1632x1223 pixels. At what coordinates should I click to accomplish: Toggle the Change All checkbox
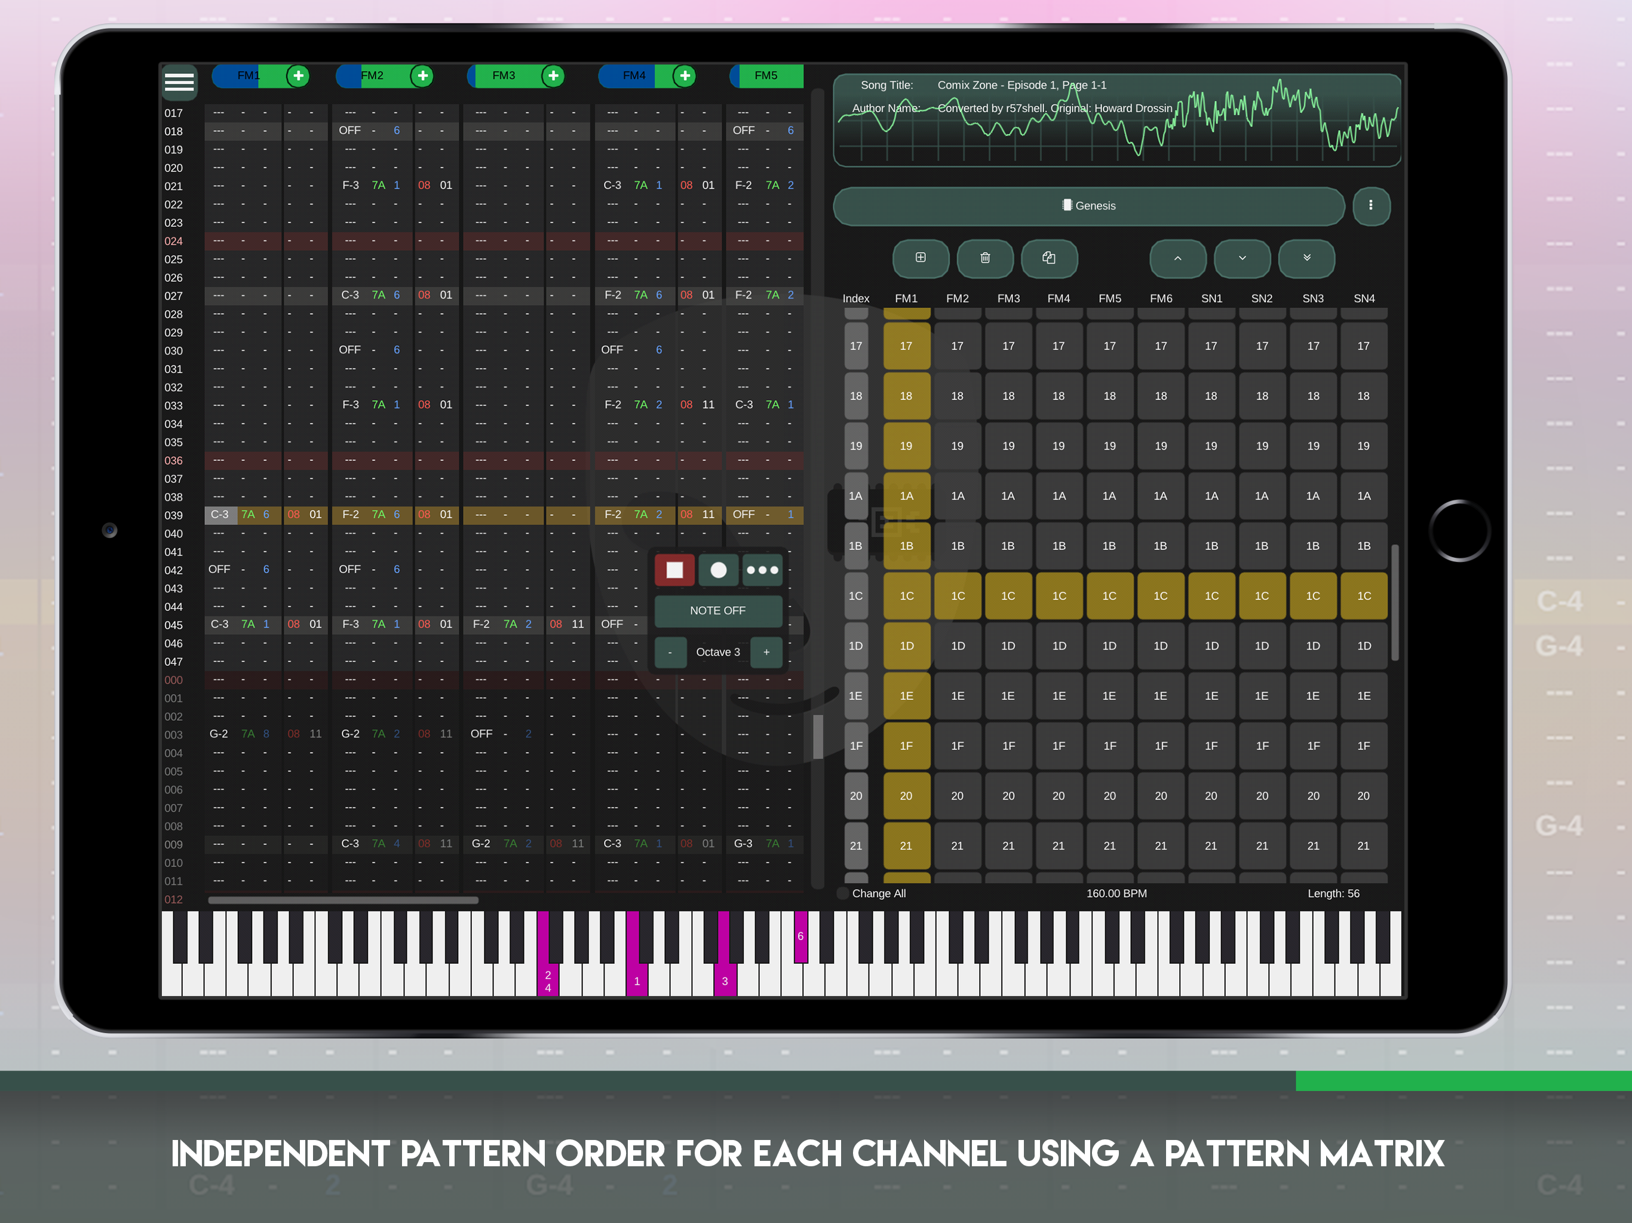[x=842, y=893]
